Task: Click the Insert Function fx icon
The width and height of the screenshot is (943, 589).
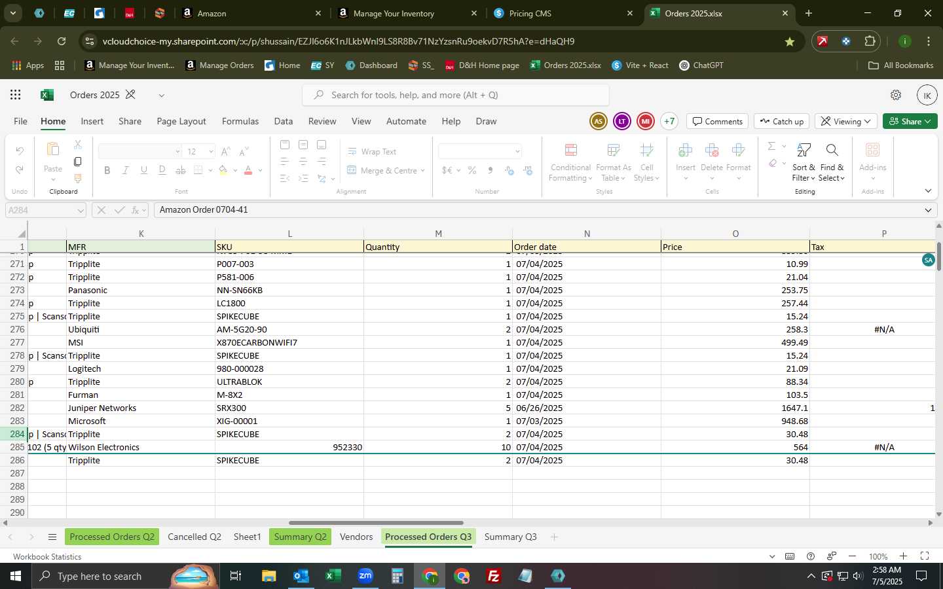Action: (x=136, y=210)
